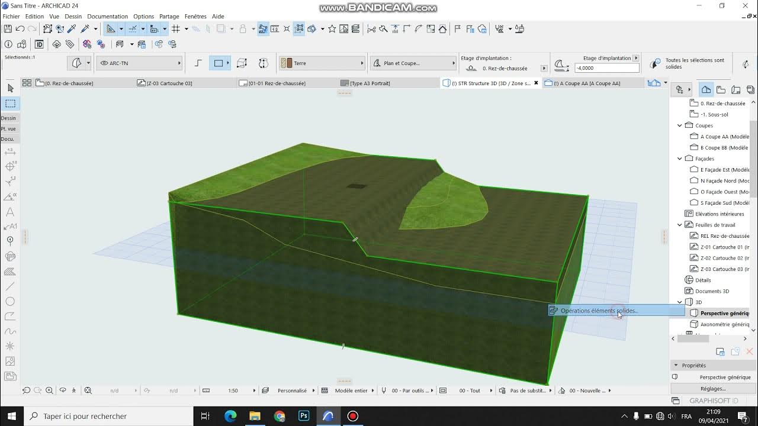Select the rotated rectangle geometry method
Screen dimensions: 758x426
242,63
